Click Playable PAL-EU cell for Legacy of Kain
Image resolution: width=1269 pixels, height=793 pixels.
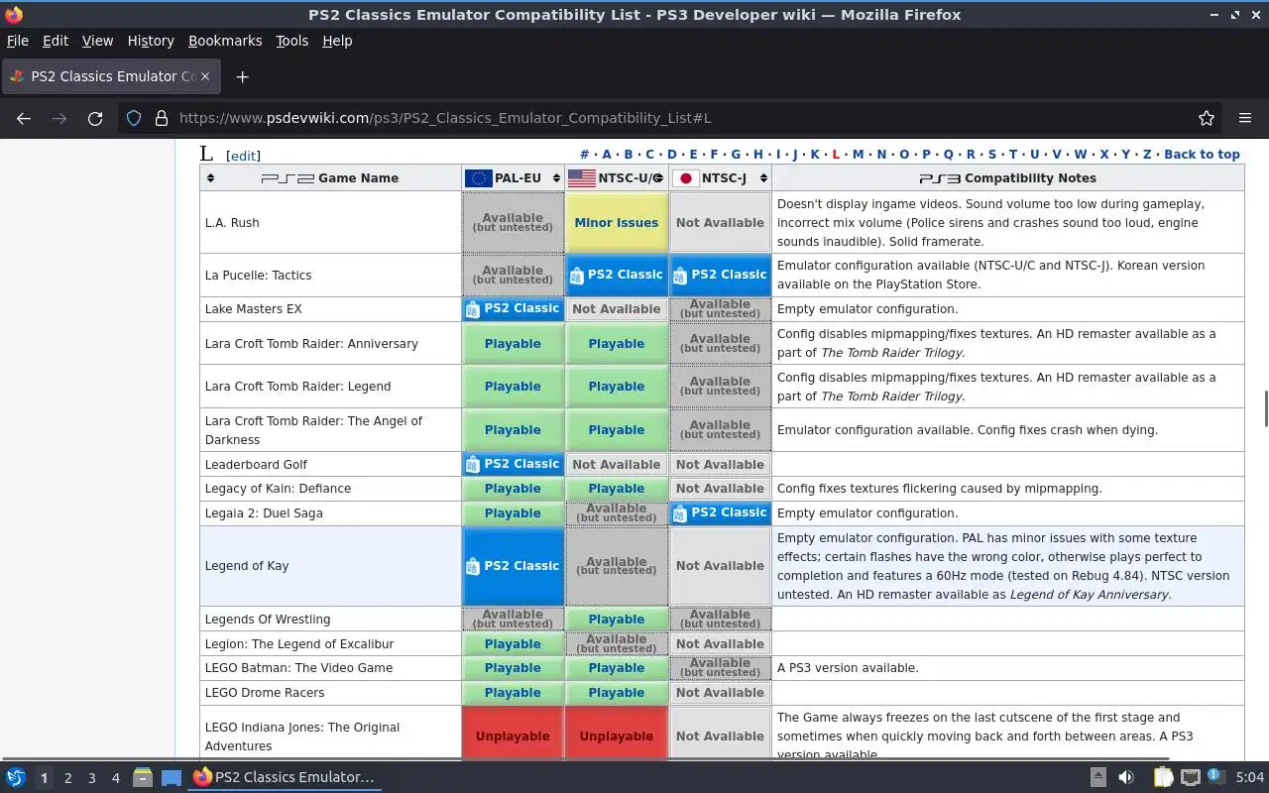point(513,489)
